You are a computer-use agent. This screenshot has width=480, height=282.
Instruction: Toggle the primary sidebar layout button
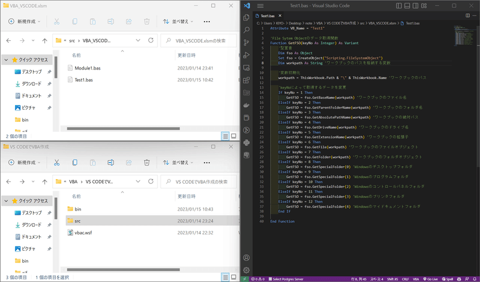pos(399,5)
